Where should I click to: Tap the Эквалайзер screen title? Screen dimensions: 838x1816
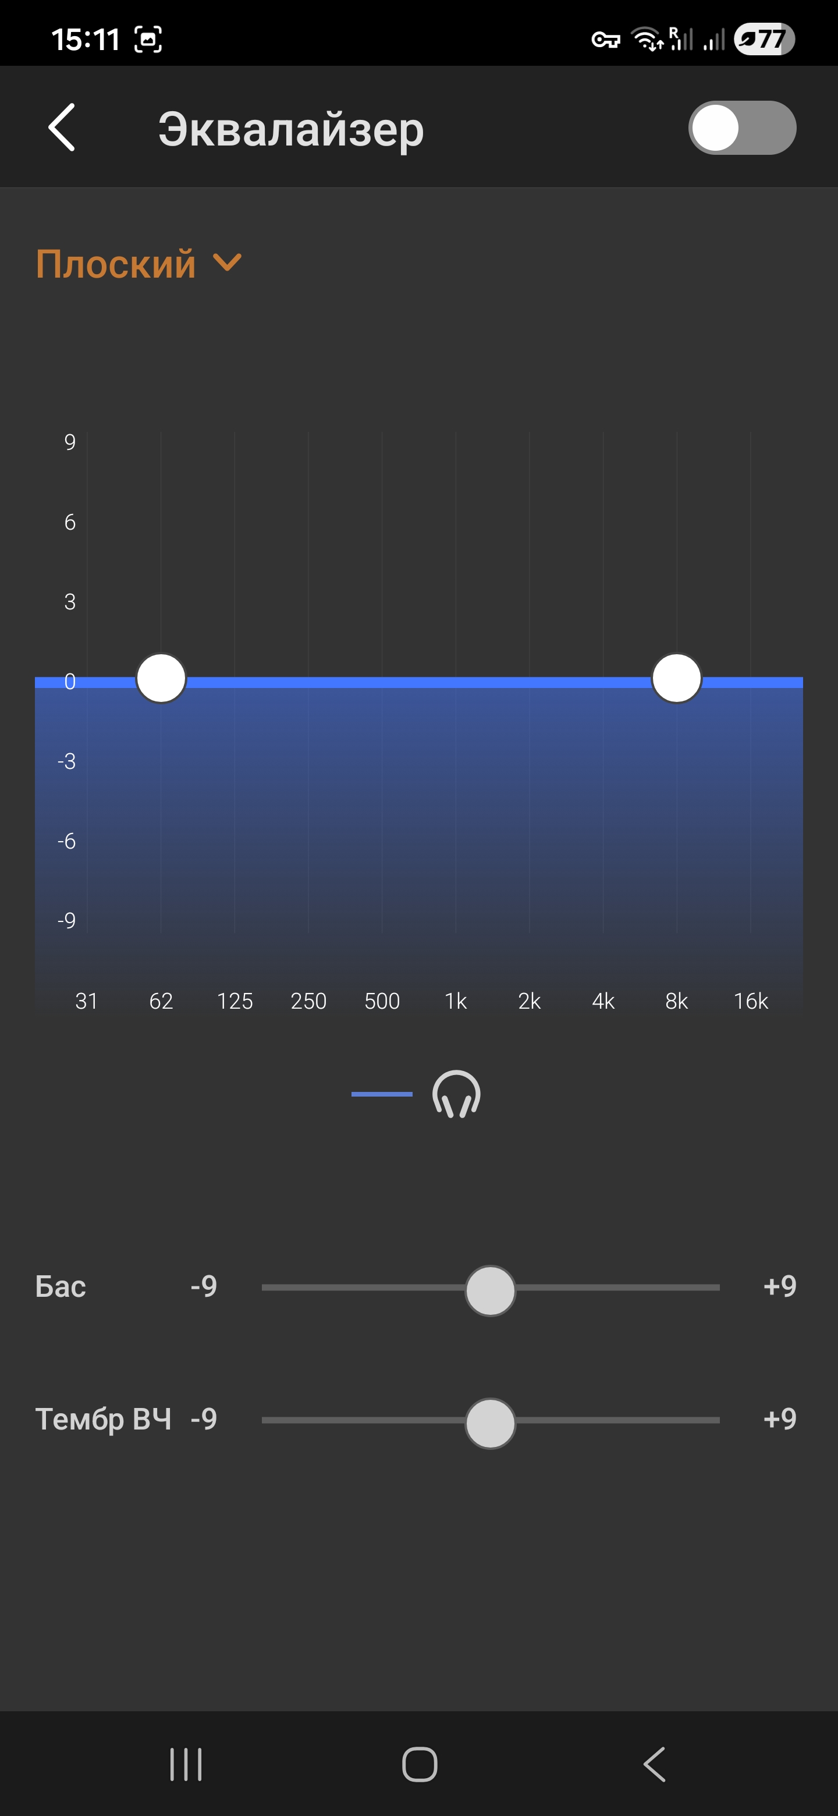(x=290, y=129)
